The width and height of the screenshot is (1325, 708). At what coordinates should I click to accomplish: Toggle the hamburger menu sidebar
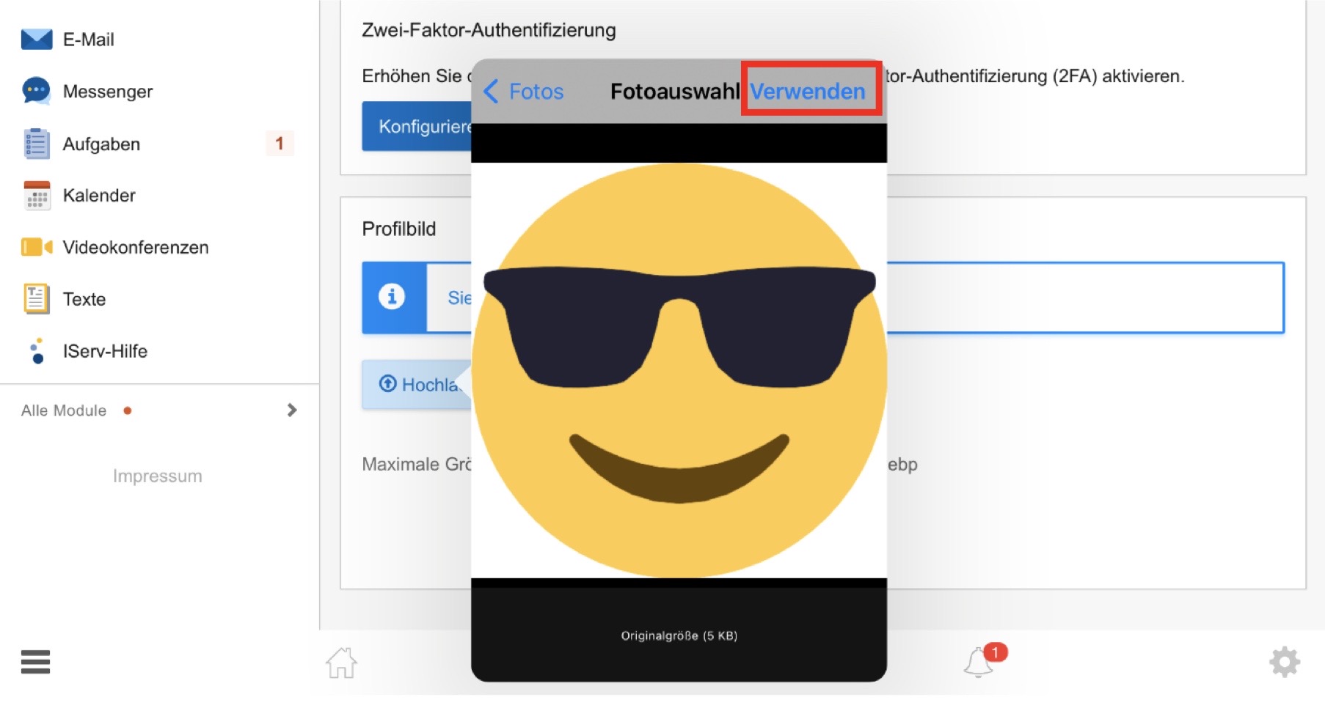[x=35, y=662]
